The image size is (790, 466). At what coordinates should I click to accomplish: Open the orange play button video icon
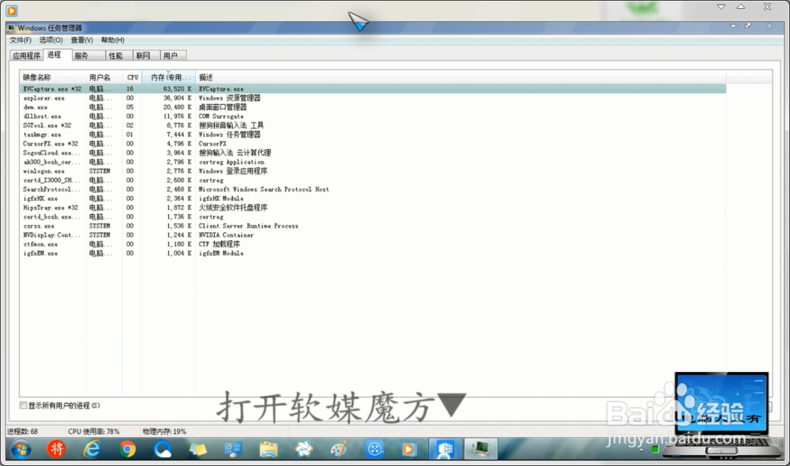(x=409, y=449)
